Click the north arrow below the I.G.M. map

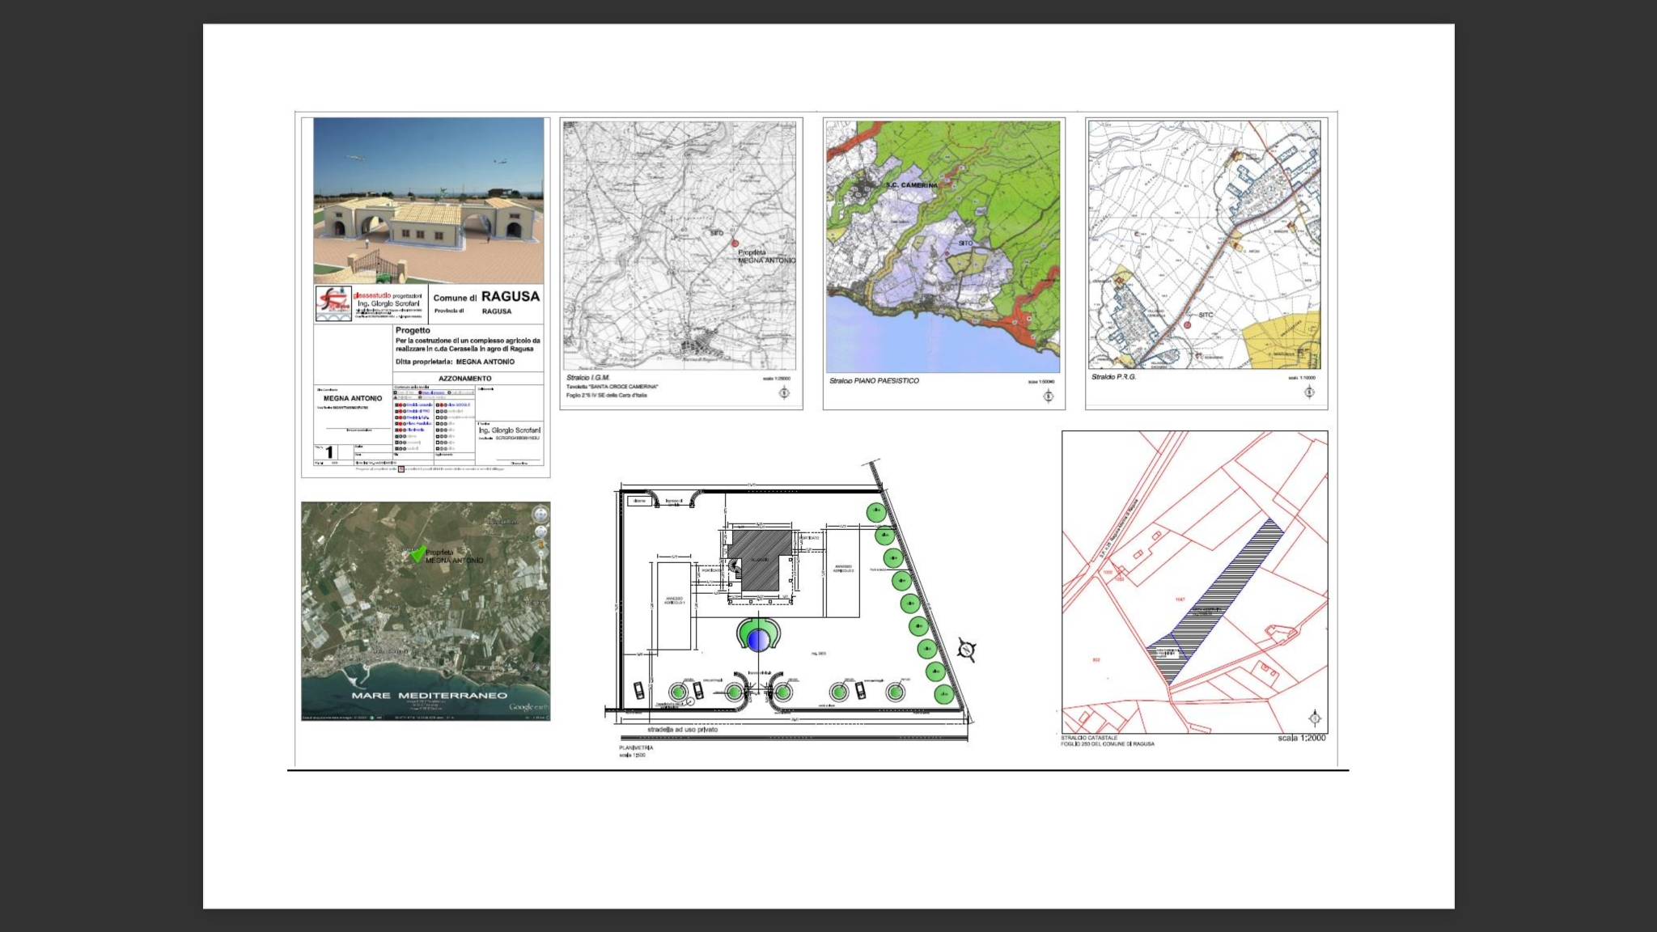tap(783, 393)
